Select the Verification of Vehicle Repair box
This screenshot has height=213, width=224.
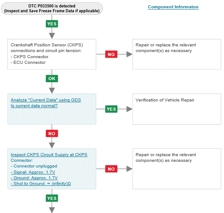[x=177, y=109]
